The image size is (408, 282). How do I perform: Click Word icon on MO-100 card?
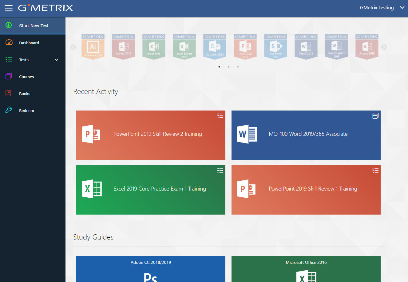coord(247,134)
